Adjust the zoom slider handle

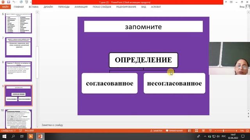click(x=223, y=131)
